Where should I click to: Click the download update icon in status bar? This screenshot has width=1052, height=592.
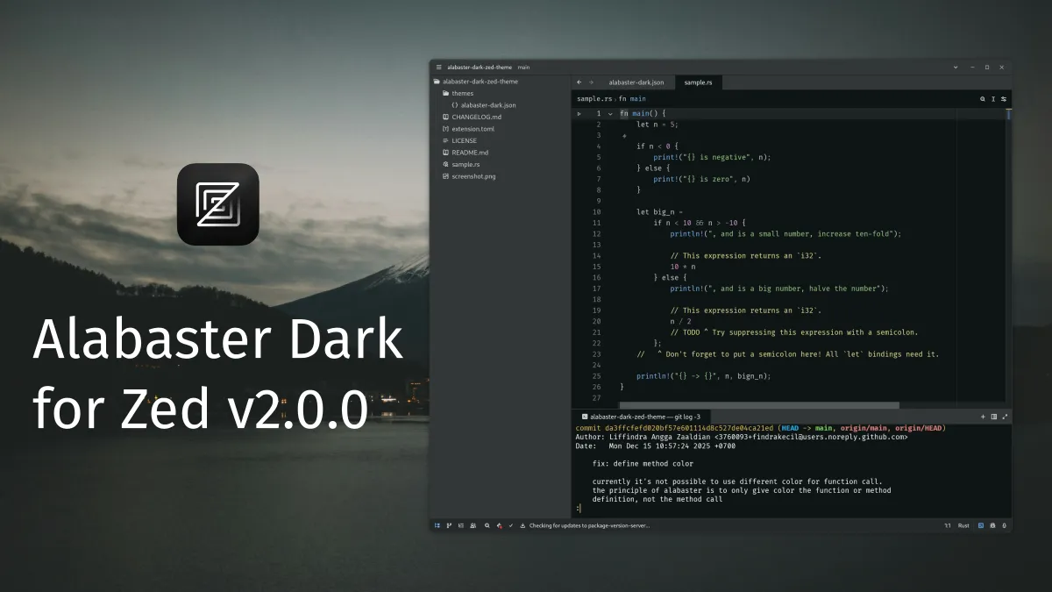522,525
